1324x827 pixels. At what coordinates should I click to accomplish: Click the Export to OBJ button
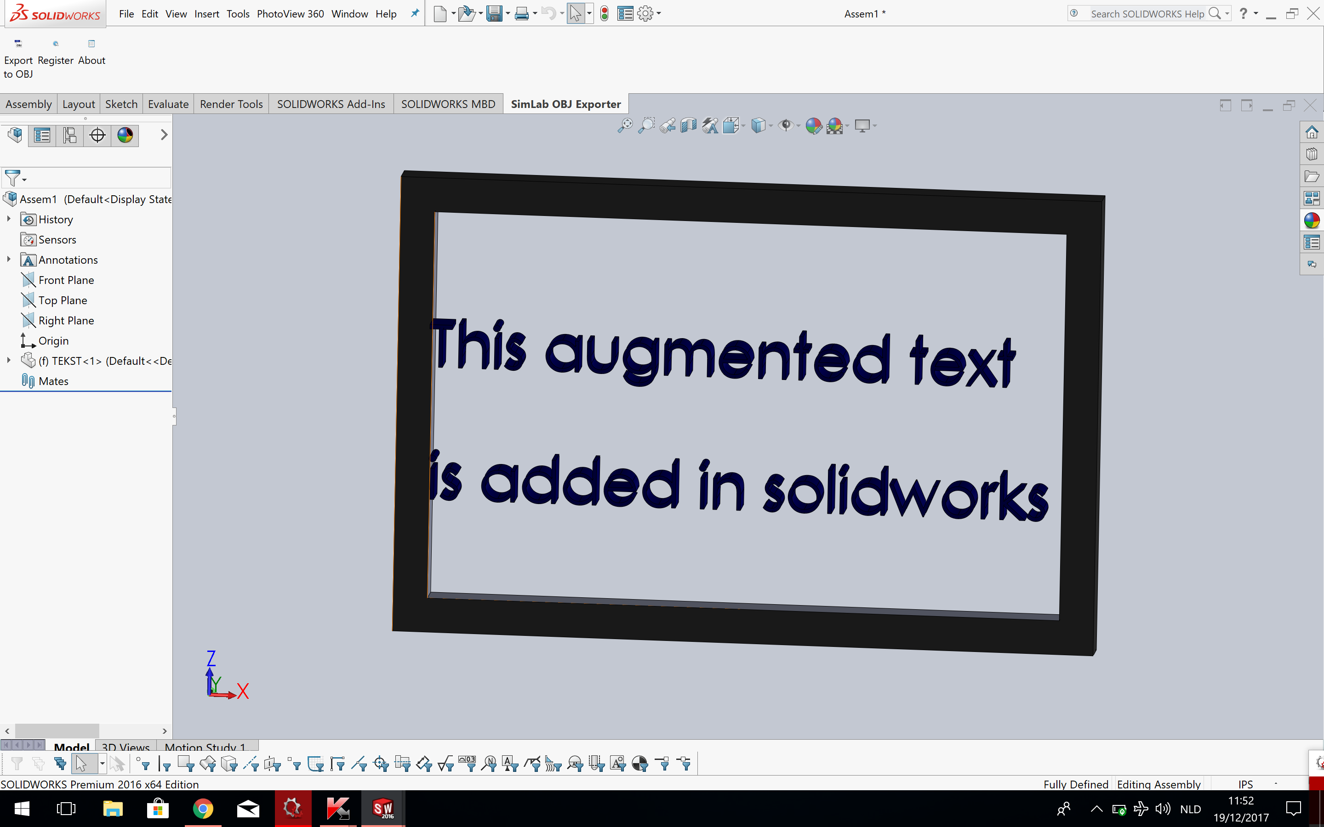tap(18, 57)
